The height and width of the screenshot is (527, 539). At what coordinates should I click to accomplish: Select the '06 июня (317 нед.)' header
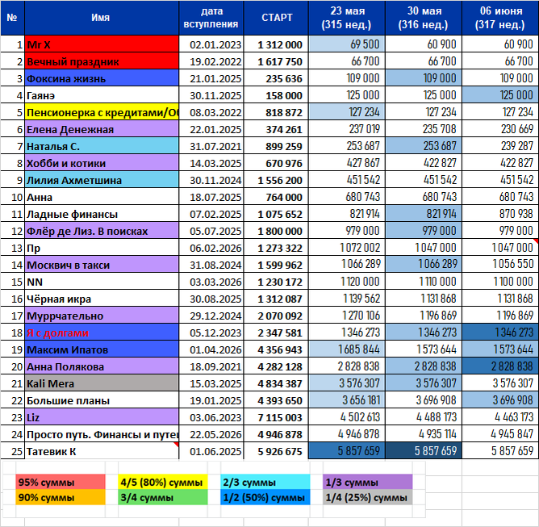click(x=500, y=18)
